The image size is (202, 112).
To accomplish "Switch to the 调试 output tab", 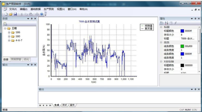I will point(64,105).
